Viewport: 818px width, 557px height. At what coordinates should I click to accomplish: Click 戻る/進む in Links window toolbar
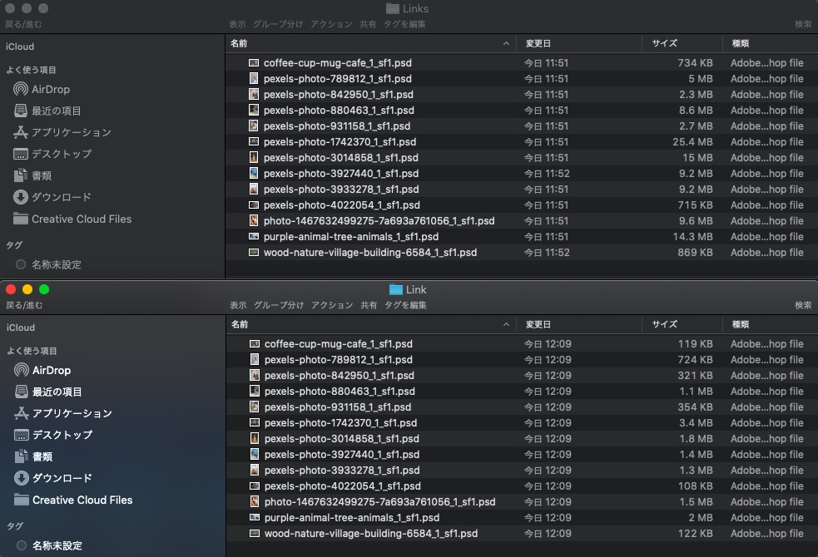[x=23, y=24]
